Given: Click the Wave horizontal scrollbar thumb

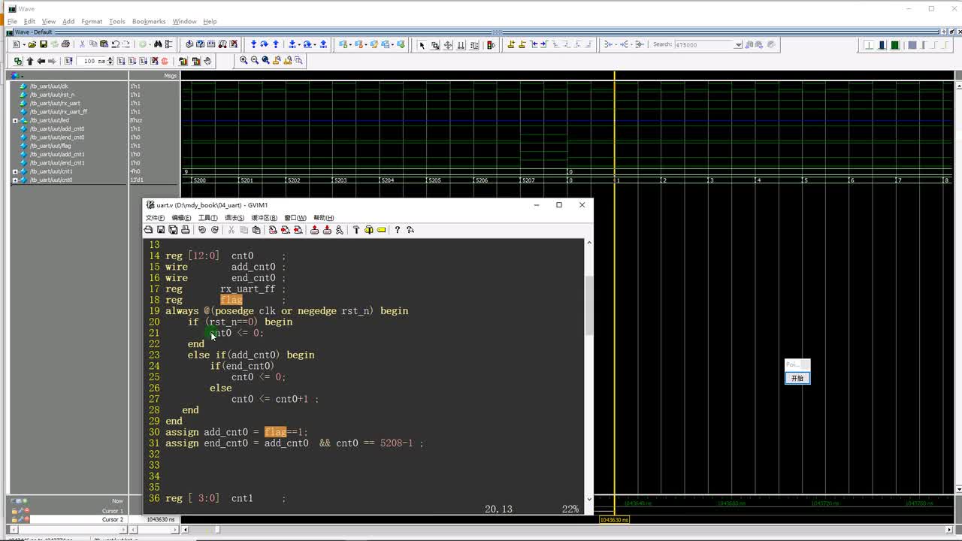Looking at the screenshot, I should [x=217, y=529].
